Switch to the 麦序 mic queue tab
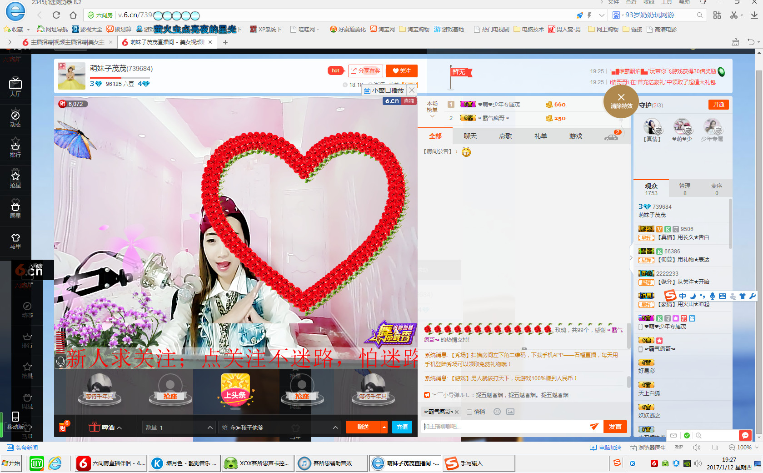 tap(717, 189)
